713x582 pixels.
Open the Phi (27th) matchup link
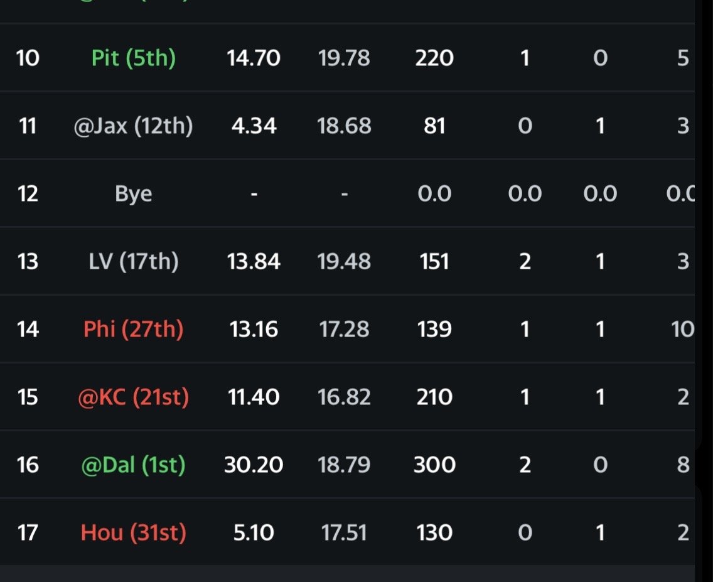click(x=134, y=329)
